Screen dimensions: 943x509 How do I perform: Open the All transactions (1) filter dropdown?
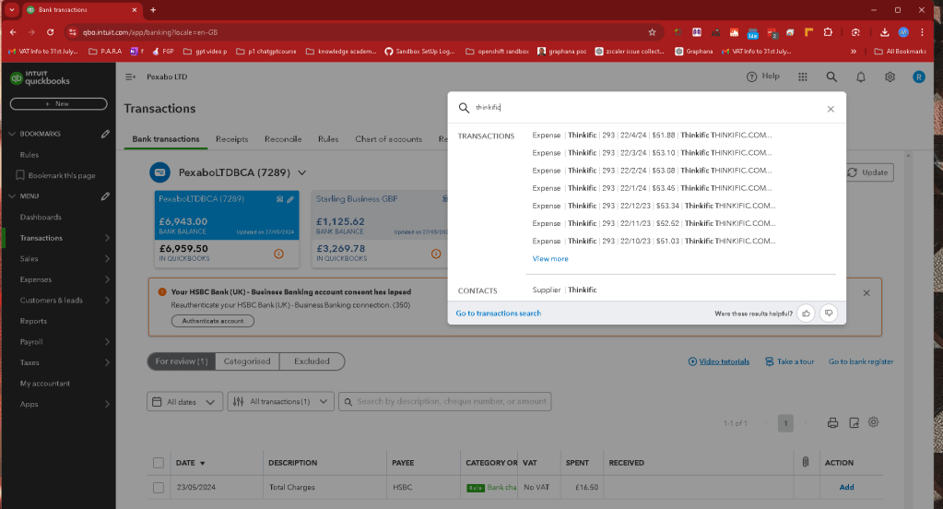tap(280, 401)
